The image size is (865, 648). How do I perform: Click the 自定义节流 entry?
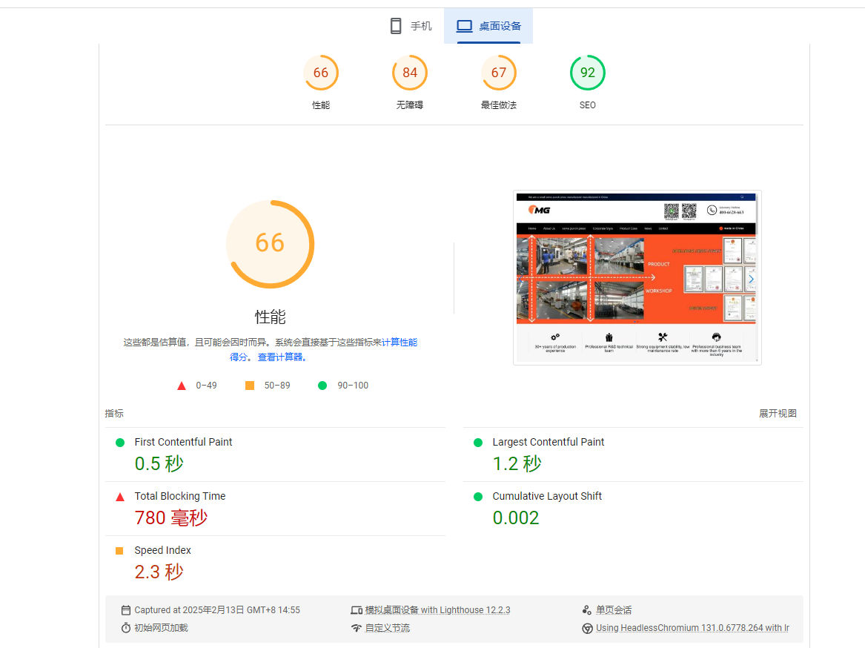click(x=387, y=628)
